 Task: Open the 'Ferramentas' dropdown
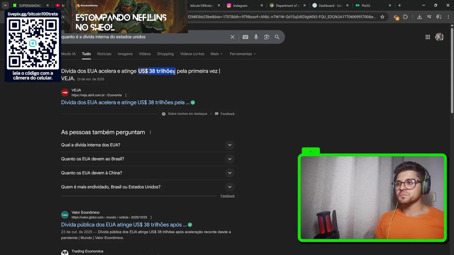[243, 54]
